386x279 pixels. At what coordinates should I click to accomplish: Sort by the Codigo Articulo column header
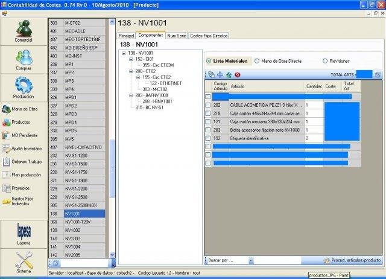tap(221, 86)
